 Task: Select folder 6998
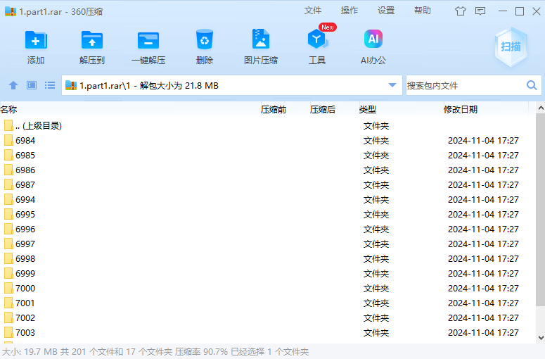pos(268,258)
